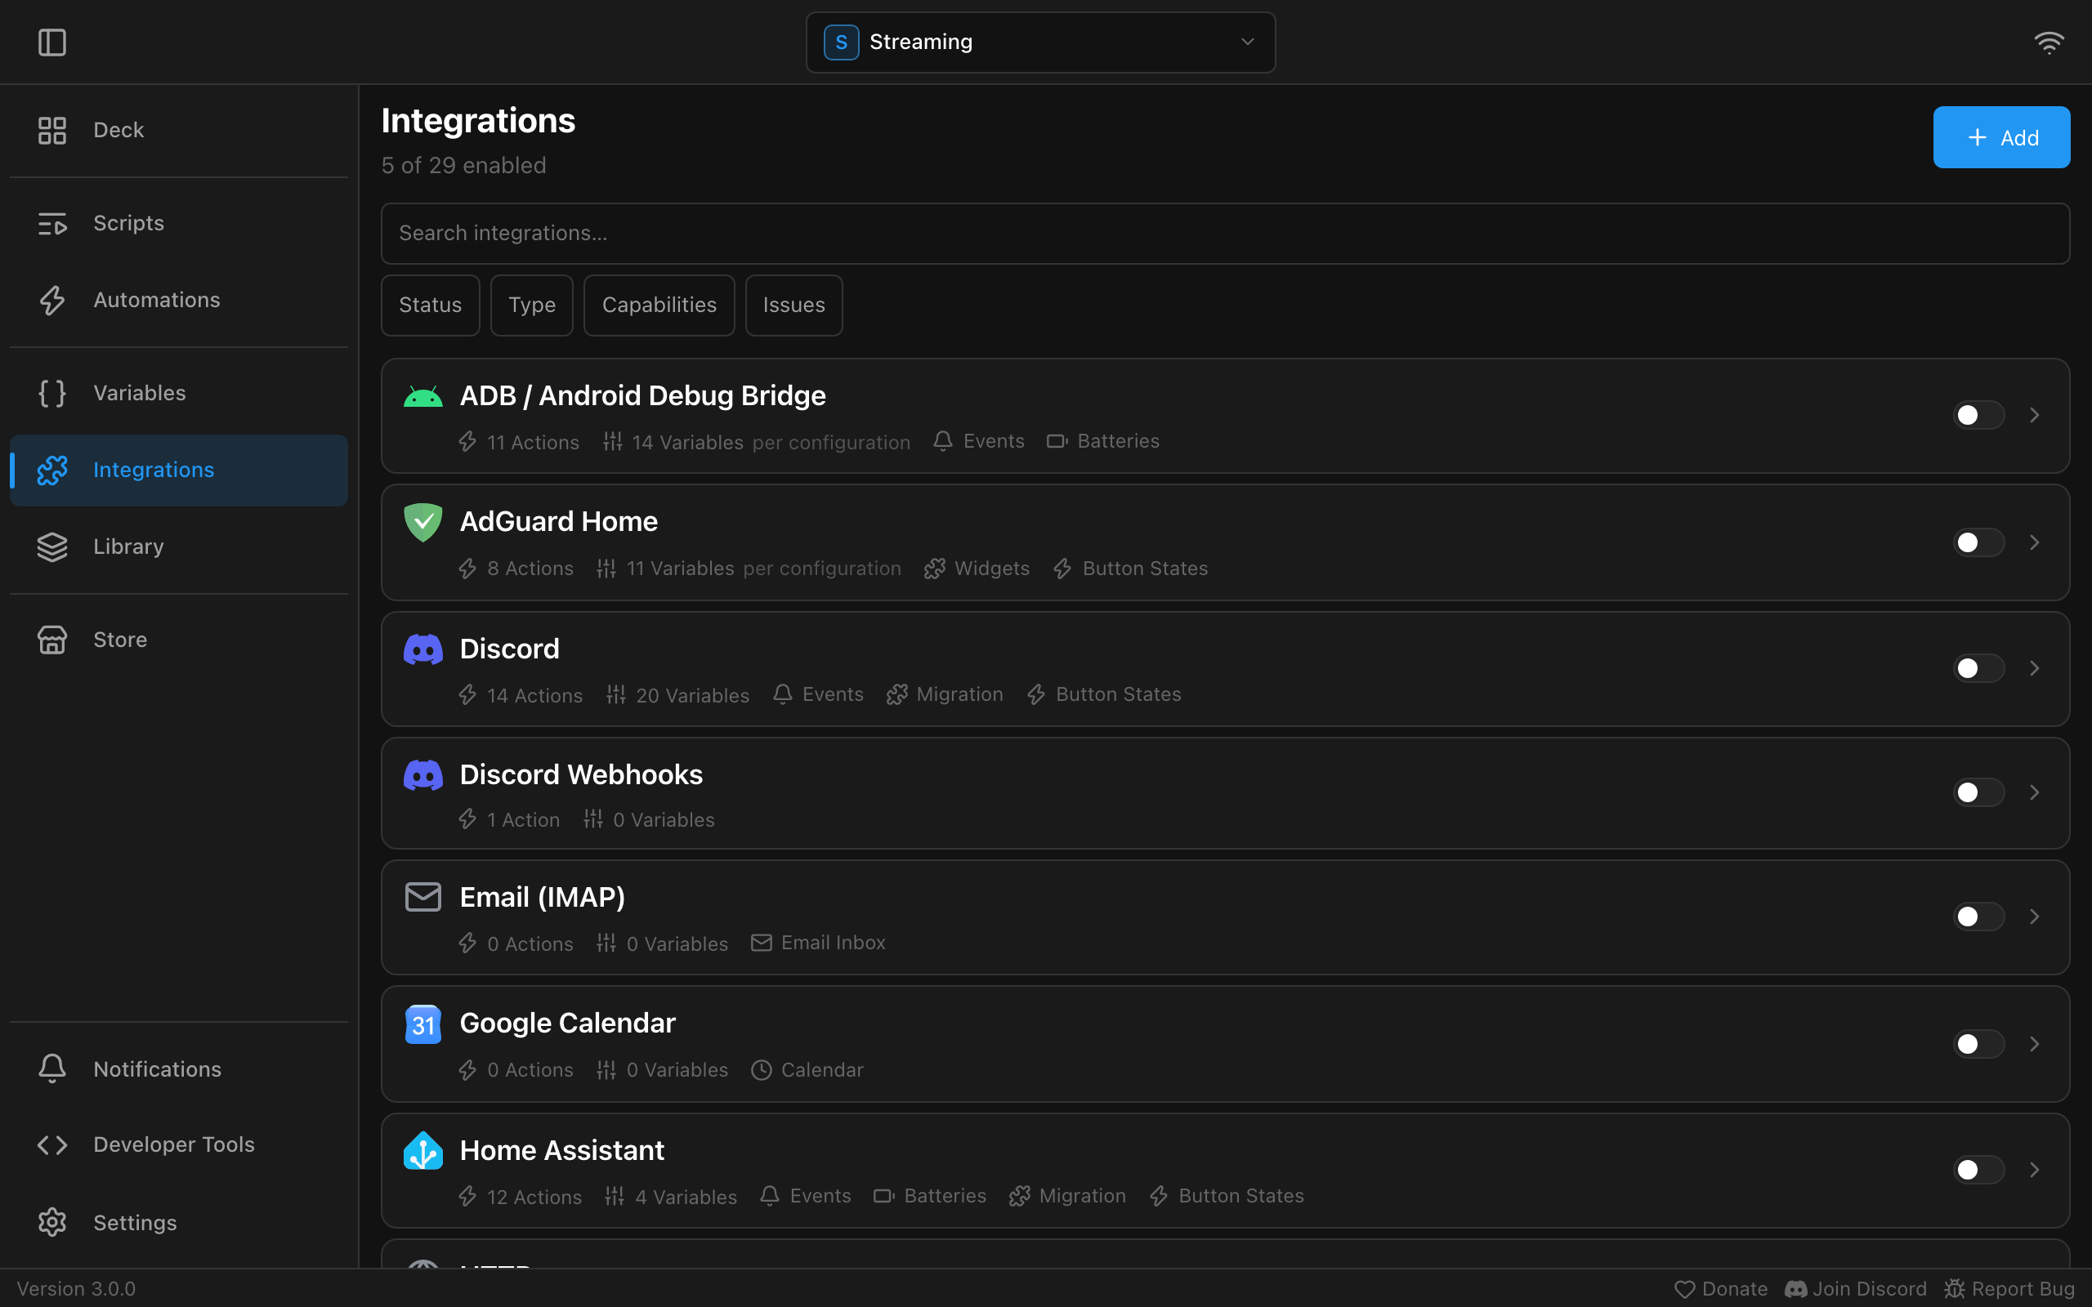The image size is (2092, 1307).
Task: Click the Variables curly braces icon
Action: [51, 393]
